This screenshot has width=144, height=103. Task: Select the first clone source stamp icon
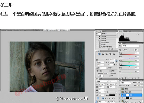coord(99,54)
